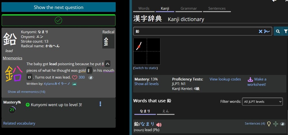Screen dimensions: 288x135
Task: Switch stroke diagram to static
Action: click(145, 68)
